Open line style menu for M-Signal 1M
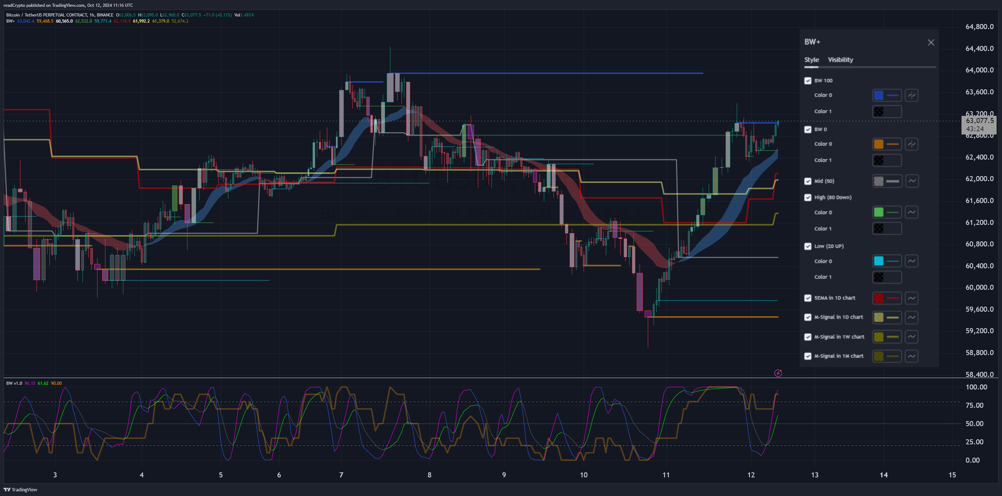The width and height of the screenshot is (1002, 496). click(x=912, y=356)
